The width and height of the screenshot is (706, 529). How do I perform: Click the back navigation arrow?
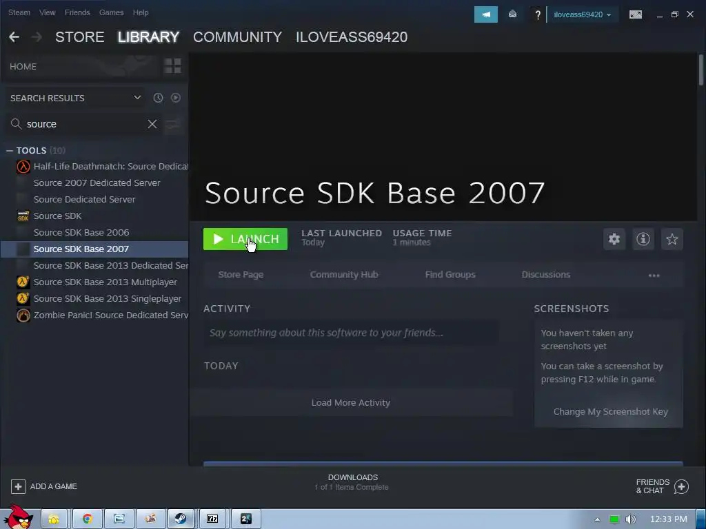pyautogui.click(x=14, y=37)
